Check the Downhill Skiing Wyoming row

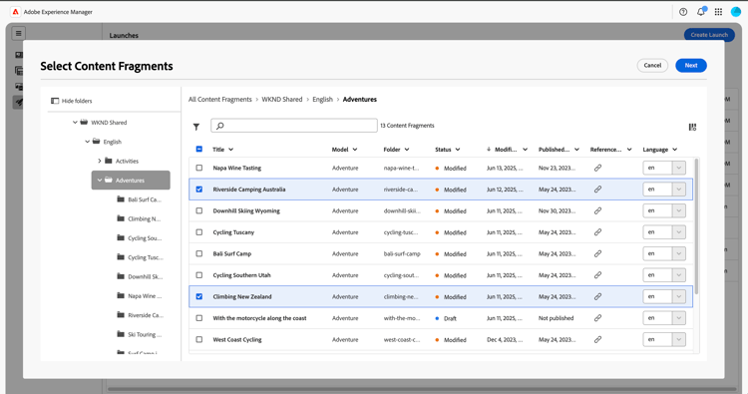199,210
